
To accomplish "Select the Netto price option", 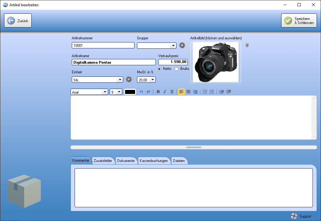I will click(159, 69).
